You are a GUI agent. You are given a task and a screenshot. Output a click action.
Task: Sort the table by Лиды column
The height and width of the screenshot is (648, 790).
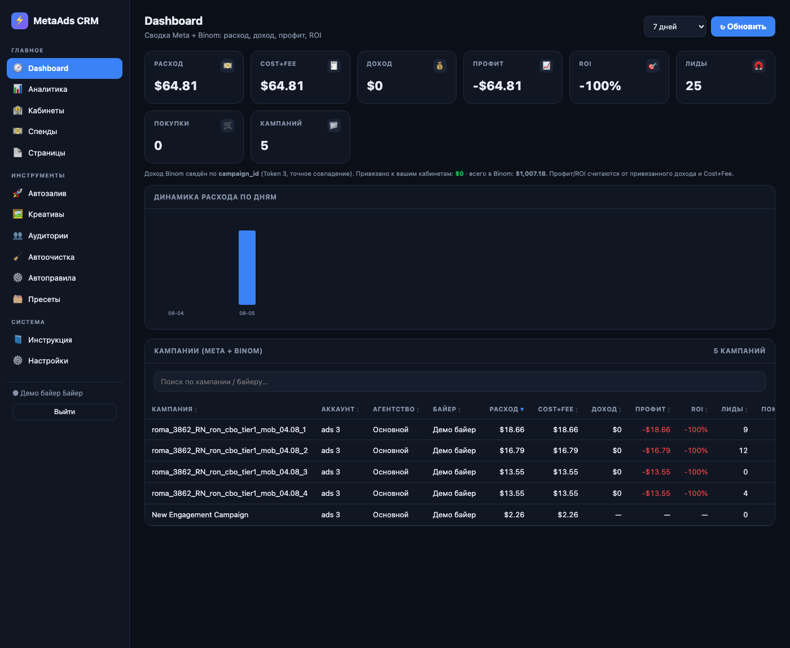point(735,409)
